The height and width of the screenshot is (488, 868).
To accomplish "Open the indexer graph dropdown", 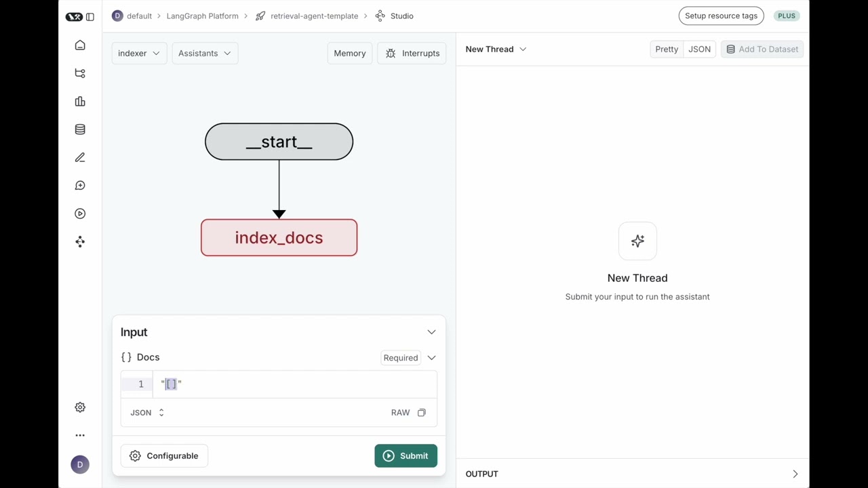I will tap(139, 53).
